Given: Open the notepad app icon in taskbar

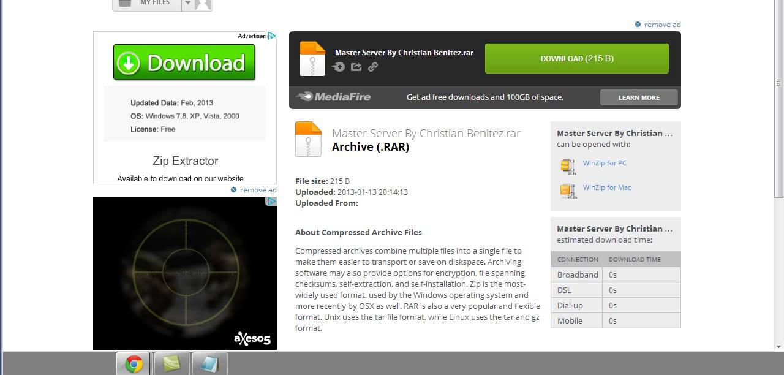Looking at the screenshot, I should pos(209,364).
